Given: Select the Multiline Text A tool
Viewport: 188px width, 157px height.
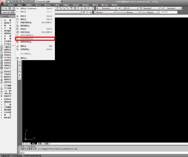Looking at the screenshot, I should (19, 75).
